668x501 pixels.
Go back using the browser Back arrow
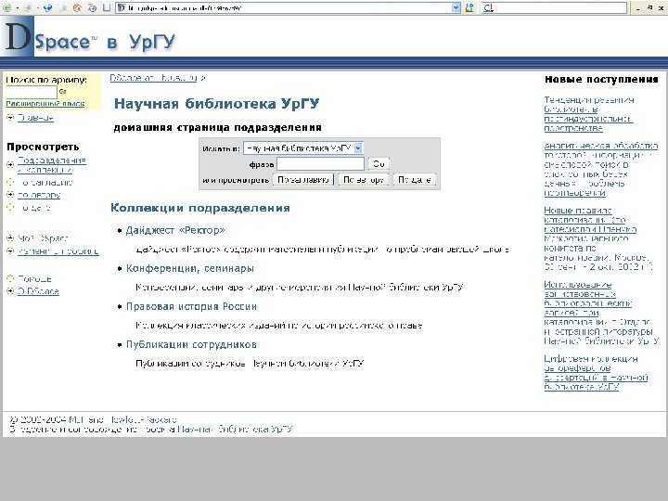click(7, 7)
